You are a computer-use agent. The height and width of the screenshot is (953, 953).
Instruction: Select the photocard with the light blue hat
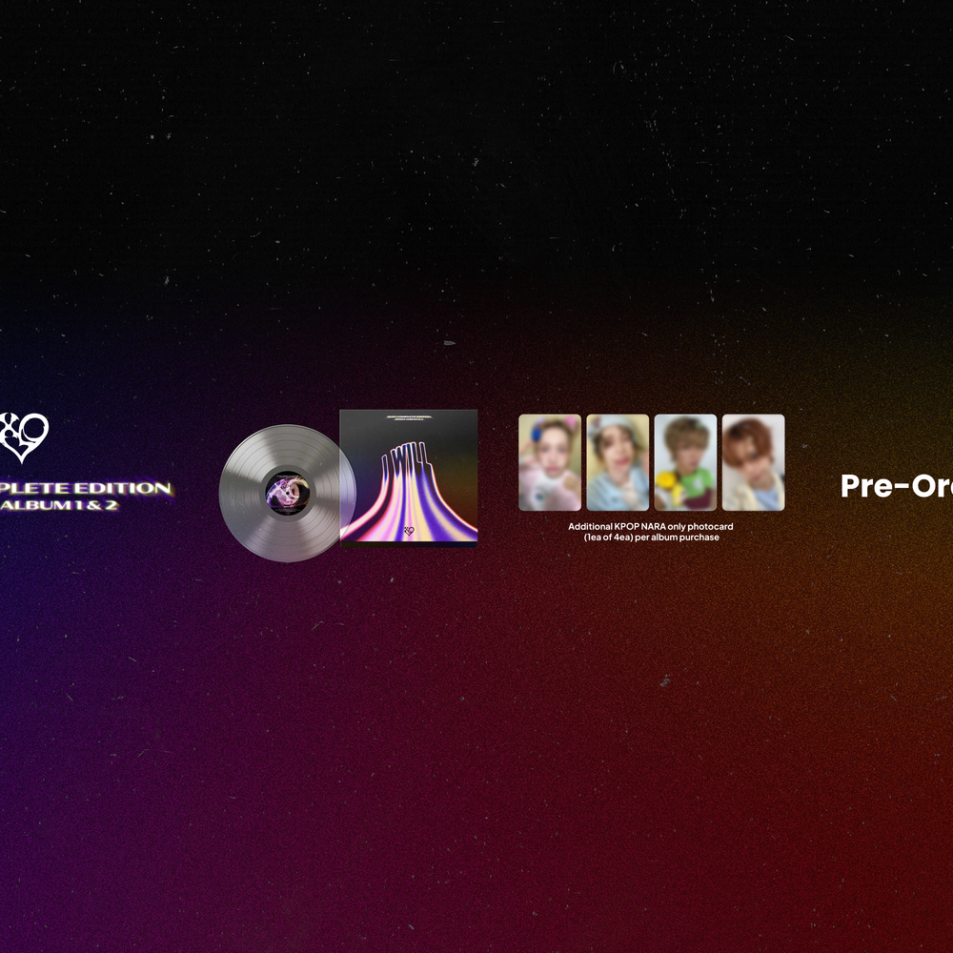pos(618,462)
